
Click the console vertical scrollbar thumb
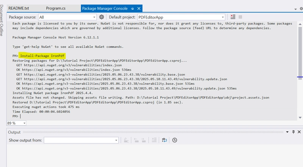(x=300, y=53)
